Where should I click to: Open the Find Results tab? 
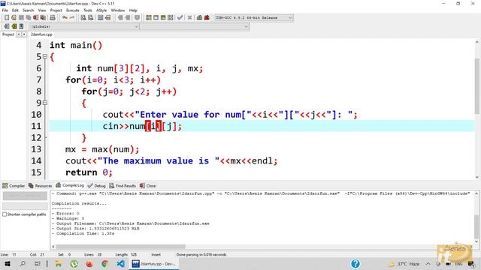point(123,186)
